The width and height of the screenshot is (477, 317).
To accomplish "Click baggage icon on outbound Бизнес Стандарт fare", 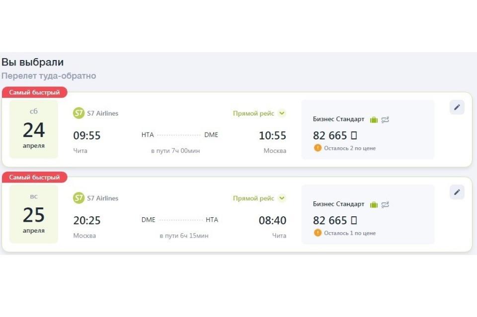I will coord(374,120).
